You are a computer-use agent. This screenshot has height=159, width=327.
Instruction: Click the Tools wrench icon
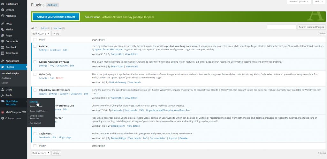click(x=3, y=95)
